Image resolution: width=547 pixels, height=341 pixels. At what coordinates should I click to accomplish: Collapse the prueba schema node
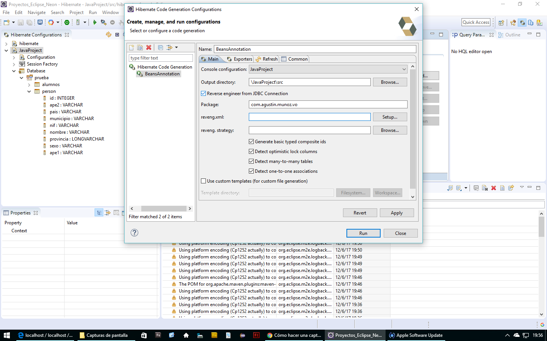point(22,78)
